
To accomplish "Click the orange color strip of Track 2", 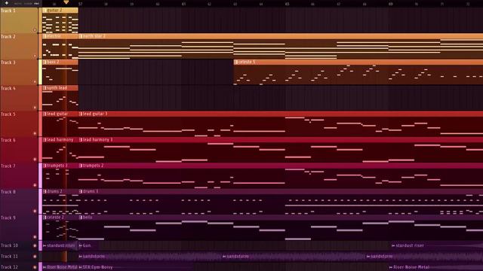I will [40, 46].
